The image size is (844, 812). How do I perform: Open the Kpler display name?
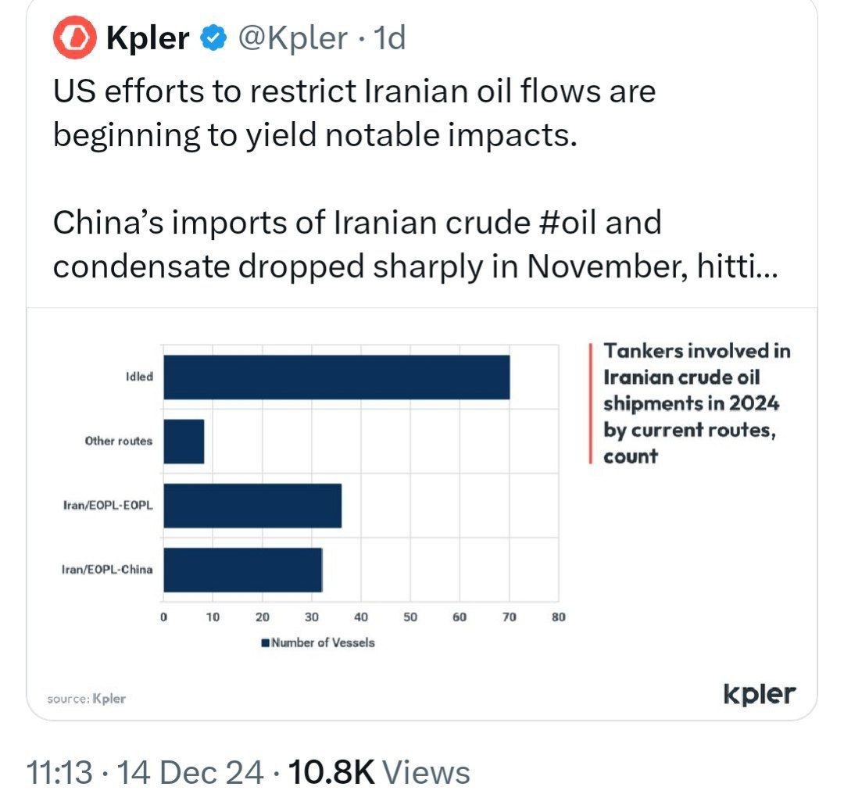pyautogui.click(x=148, y=38)
